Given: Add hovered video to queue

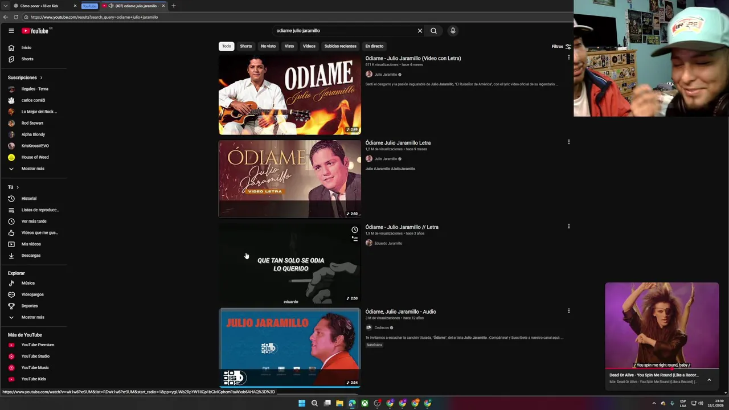Looking at the screenshot, I should point(354,239).
